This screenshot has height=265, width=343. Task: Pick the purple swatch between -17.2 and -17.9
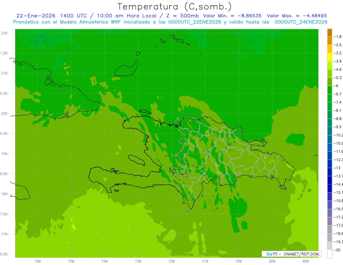[x=330, y=221]
